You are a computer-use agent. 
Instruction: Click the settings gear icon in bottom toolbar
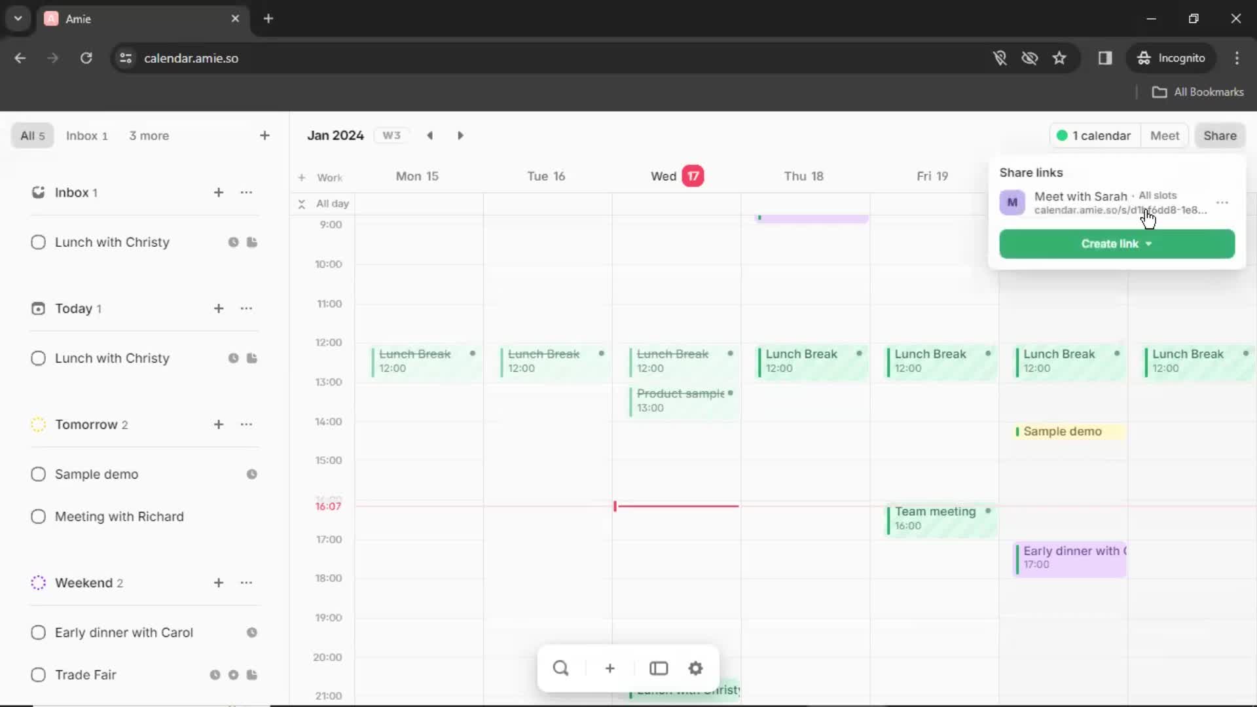coord(695,668)
